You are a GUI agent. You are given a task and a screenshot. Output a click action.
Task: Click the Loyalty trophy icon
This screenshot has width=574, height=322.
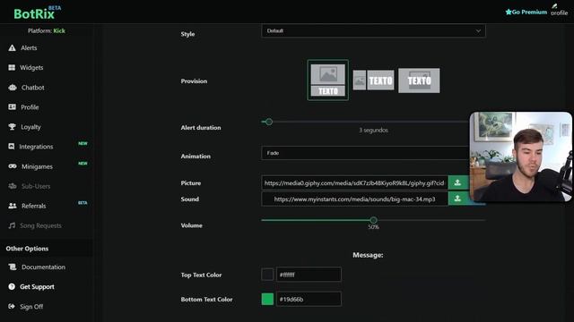(12, 127)
